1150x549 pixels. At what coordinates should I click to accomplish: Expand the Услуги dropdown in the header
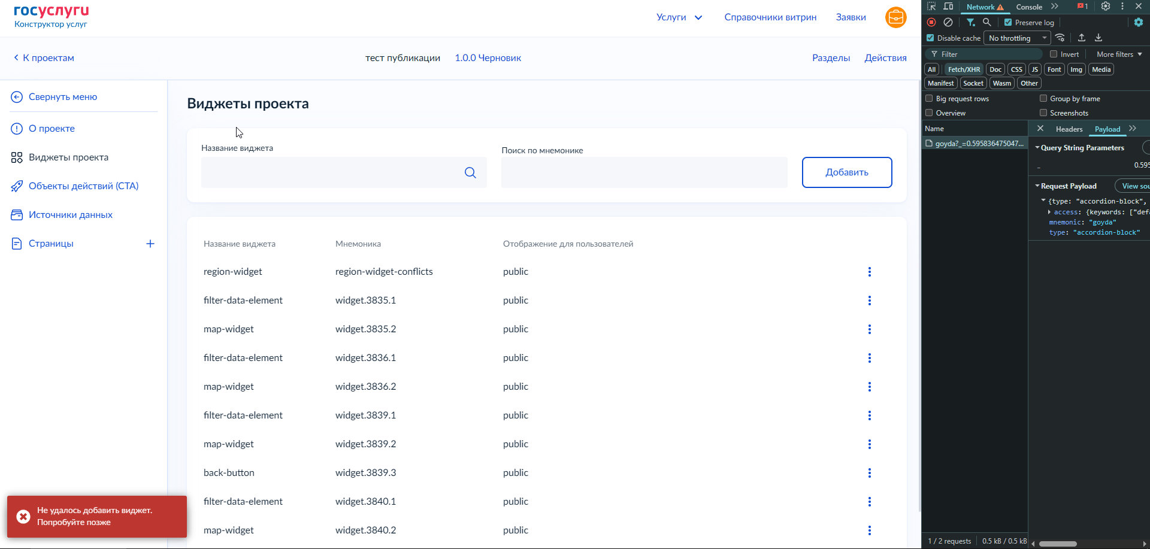pos(679,17)
